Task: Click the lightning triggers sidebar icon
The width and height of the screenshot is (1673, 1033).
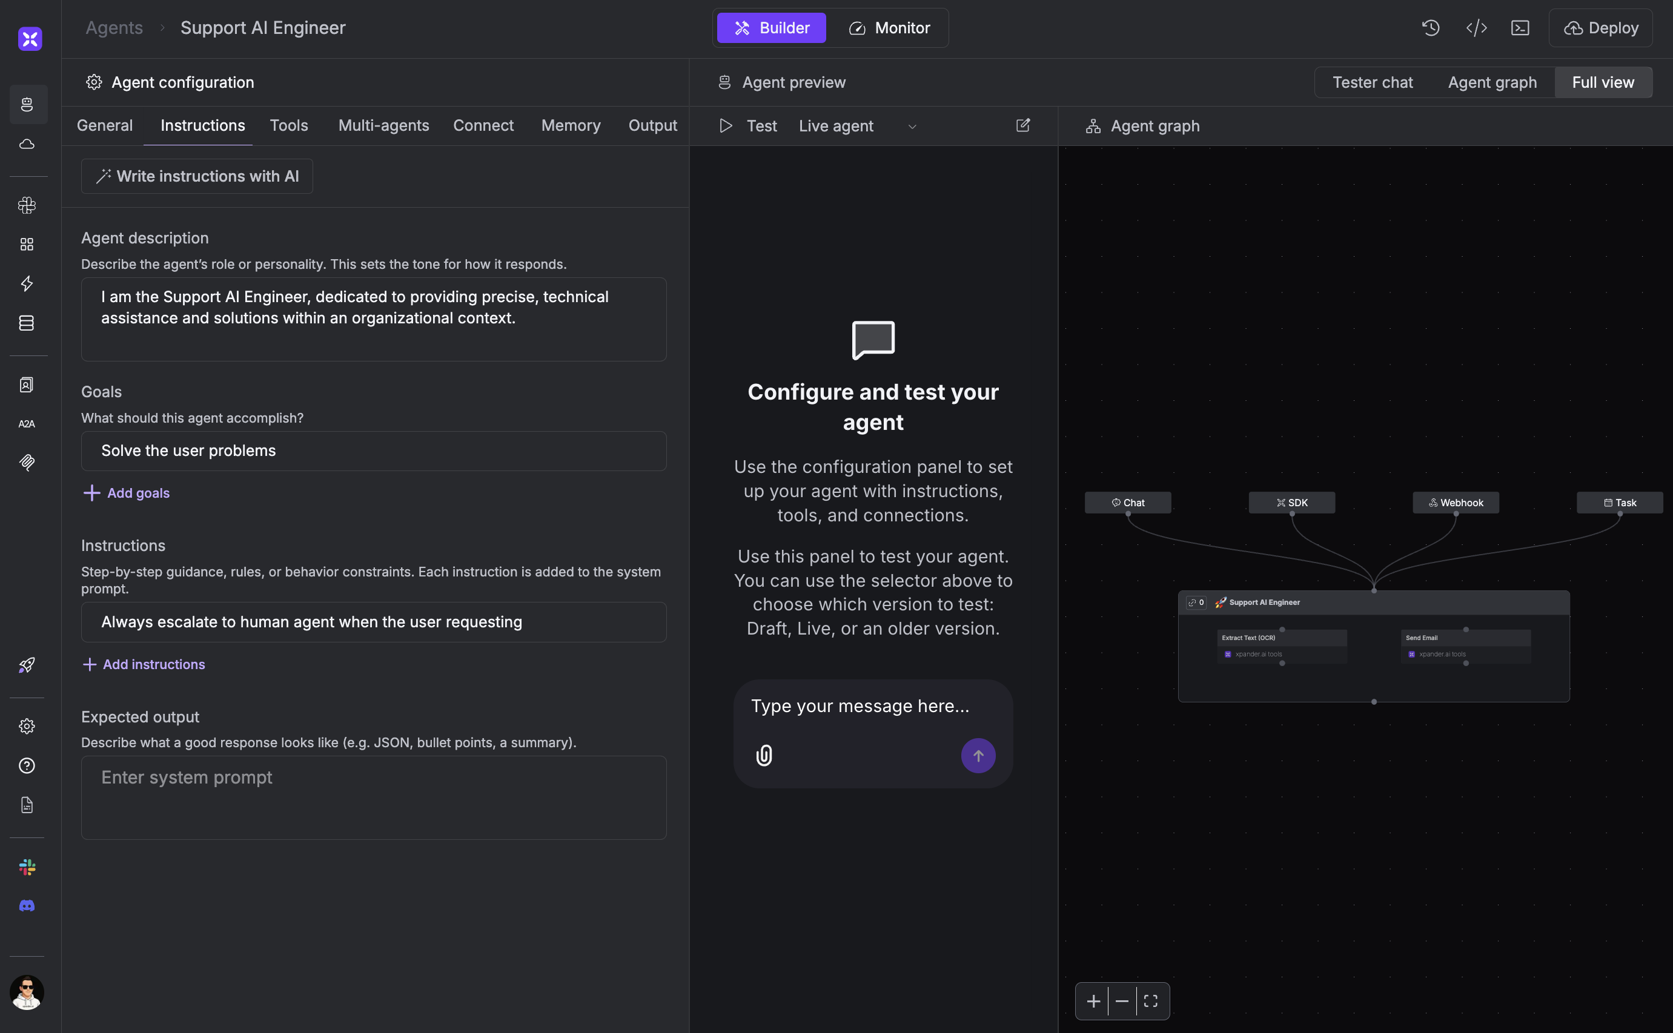Action: click(27, 283)
